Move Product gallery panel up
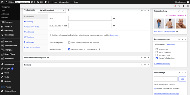190x95 pixels. click(x=179, y=11)
